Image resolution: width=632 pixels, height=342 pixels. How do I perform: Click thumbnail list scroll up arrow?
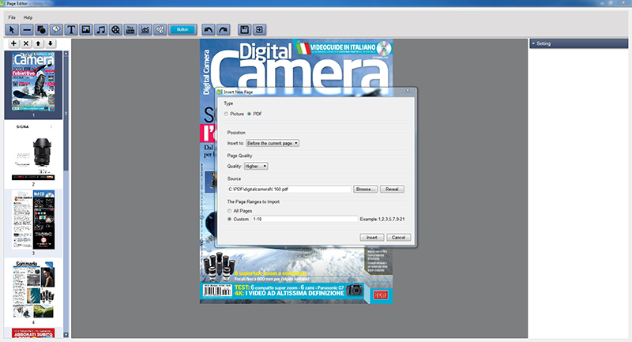(x=66, y=53)
